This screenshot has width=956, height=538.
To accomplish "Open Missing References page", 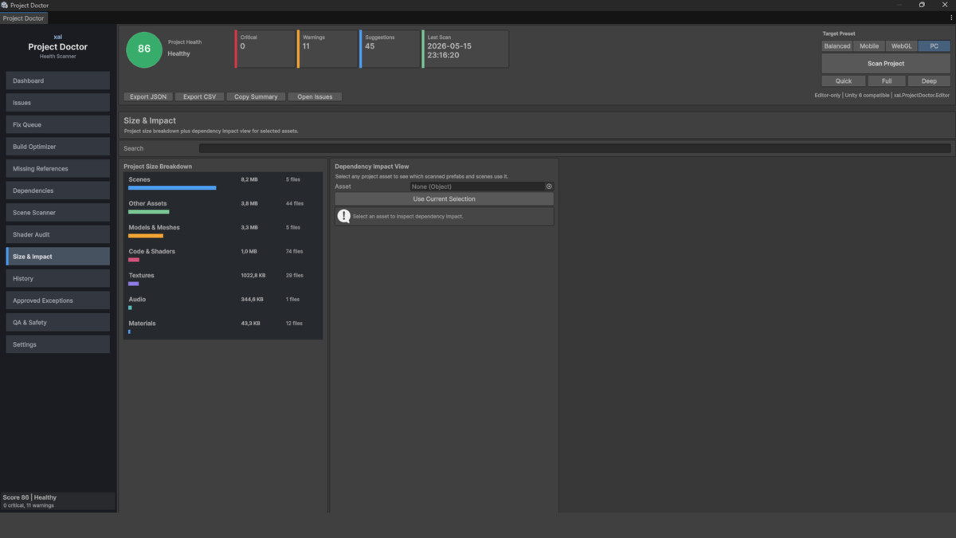I will point(58,169).
